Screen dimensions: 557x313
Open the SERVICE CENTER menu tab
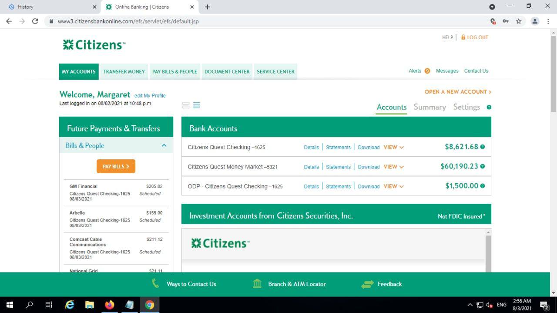pos(275,71)
